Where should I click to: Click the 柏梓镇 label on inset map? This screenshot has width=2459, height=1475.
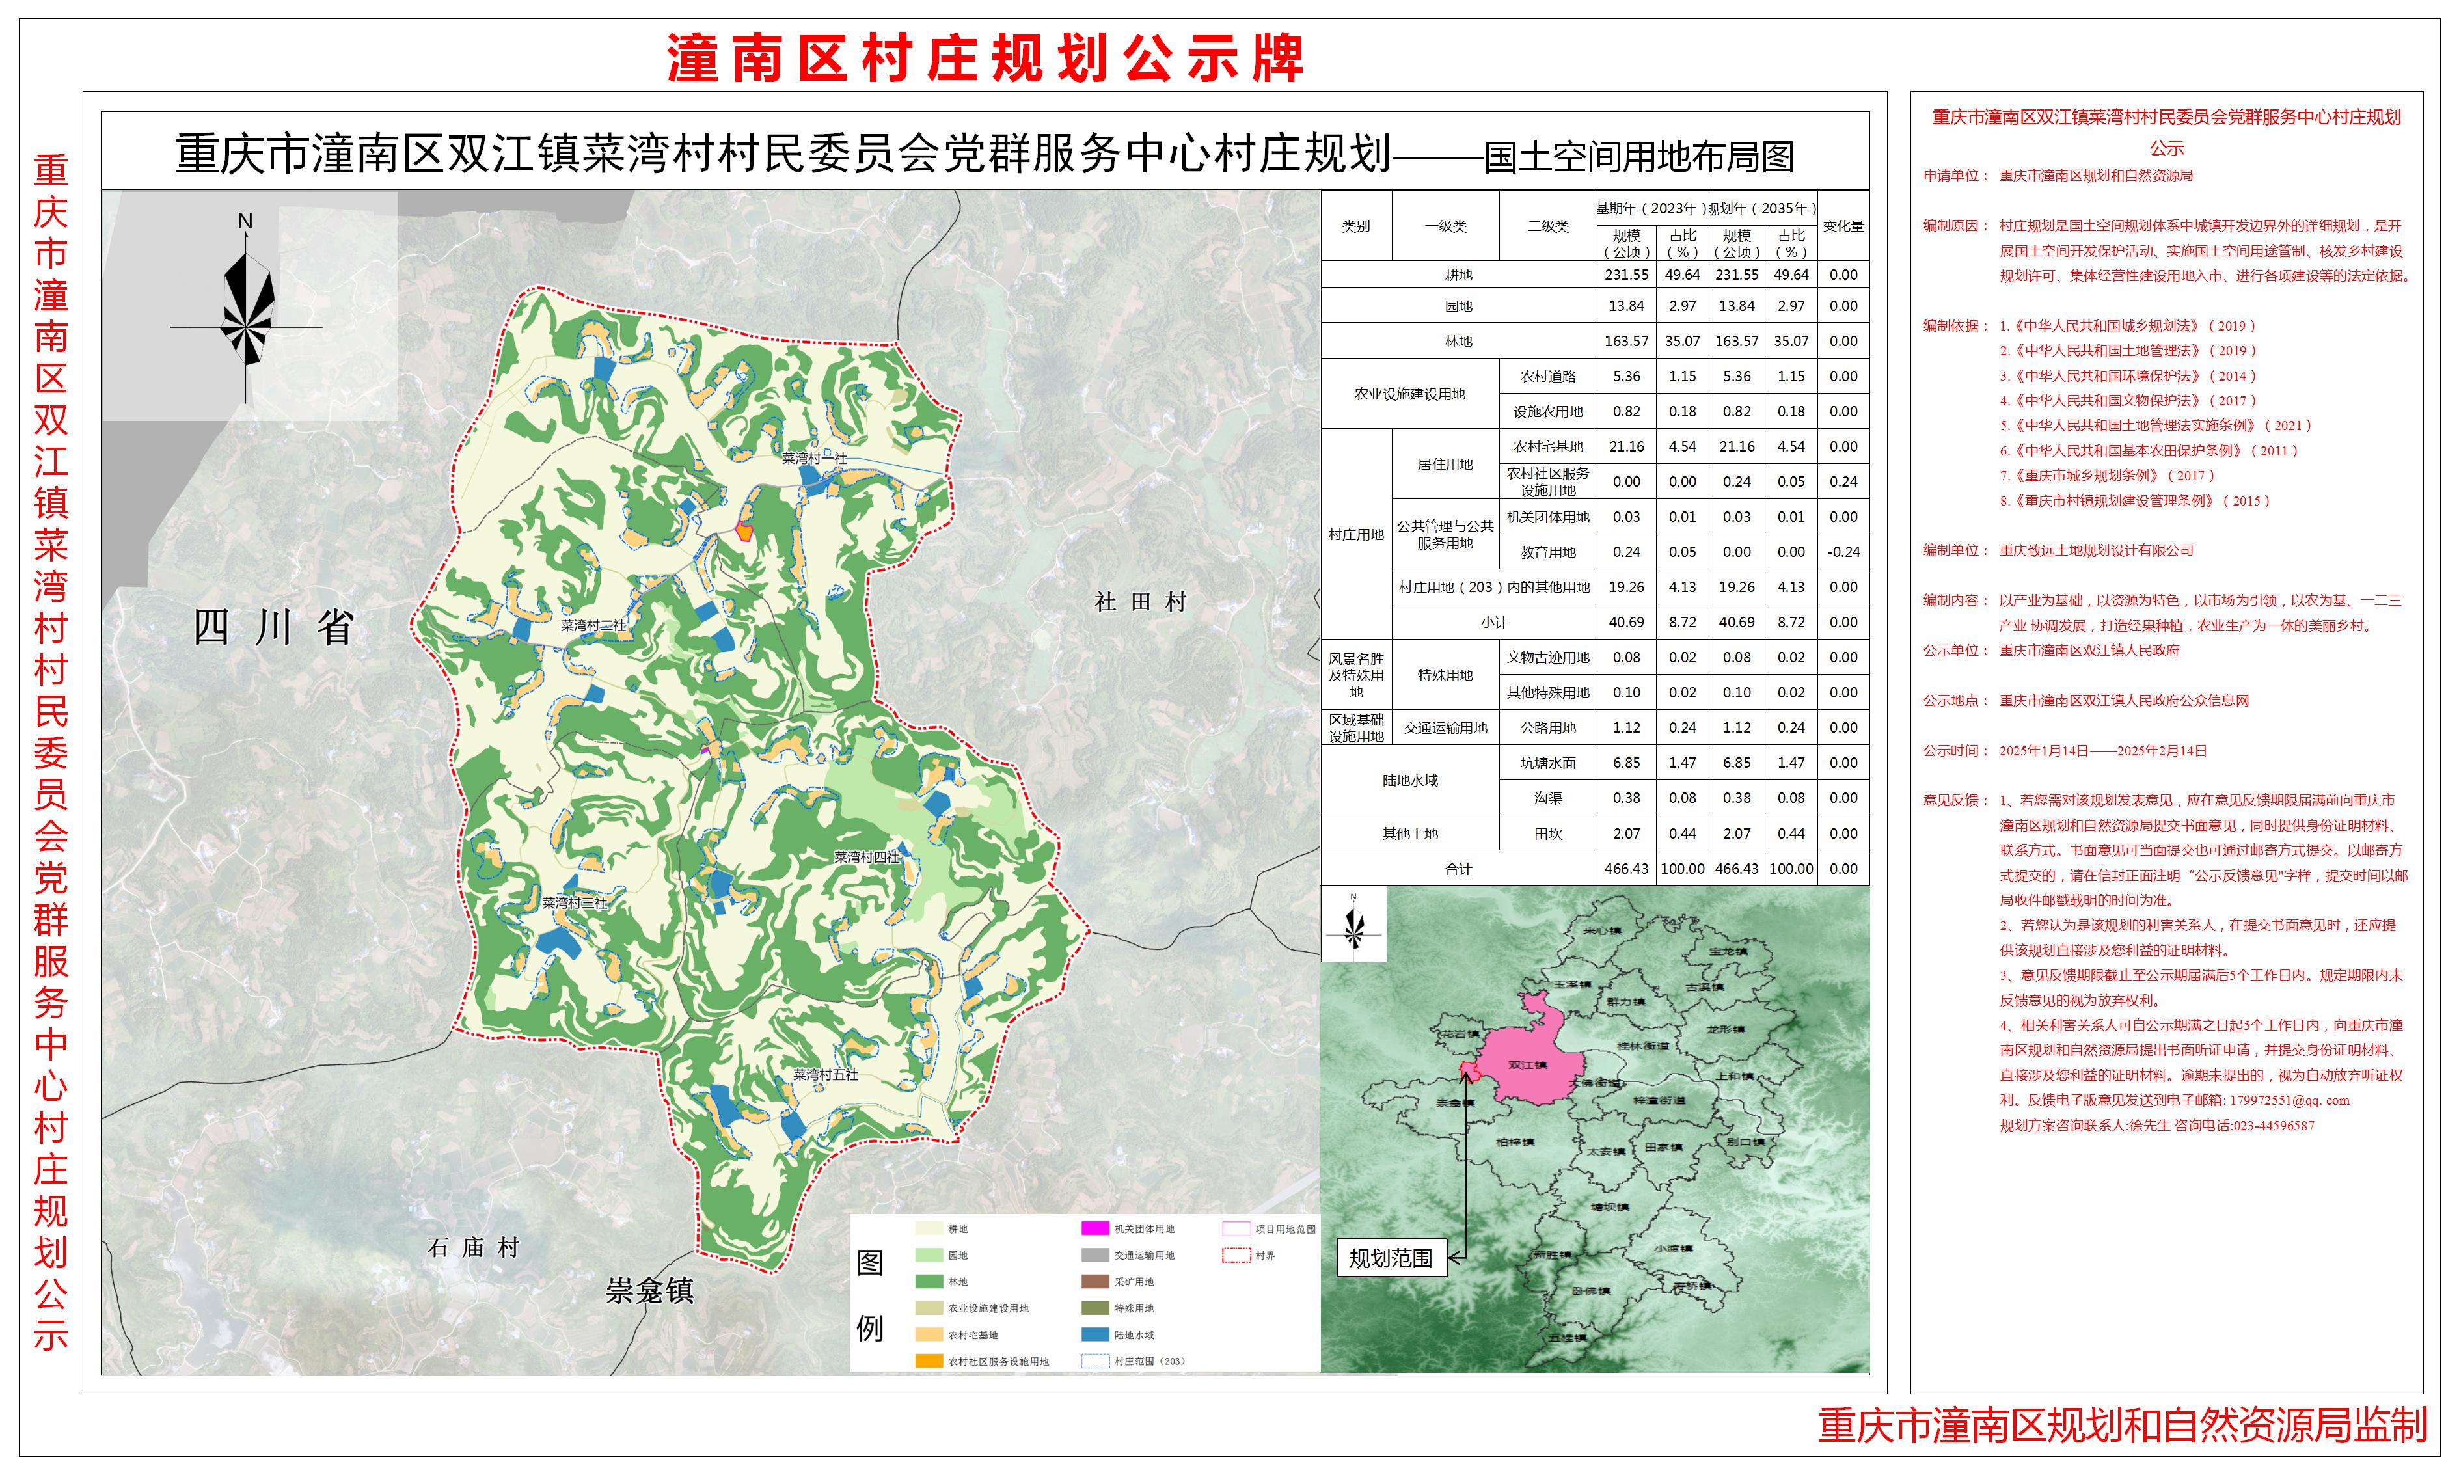[1515, 1142]
